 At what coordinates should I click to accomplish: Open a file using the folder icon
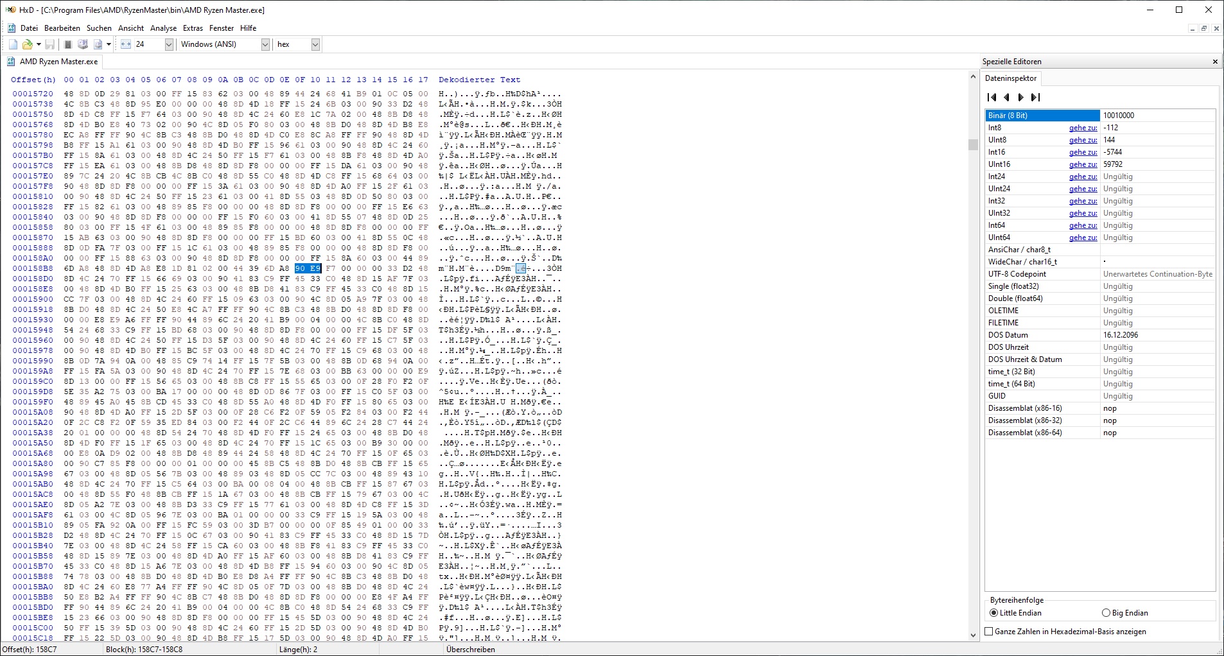(x=27, y=44)
